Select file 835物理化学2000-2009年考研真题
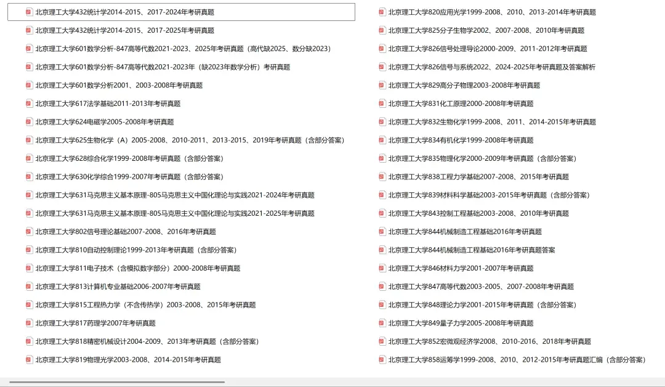 click(x=483, y=158)
